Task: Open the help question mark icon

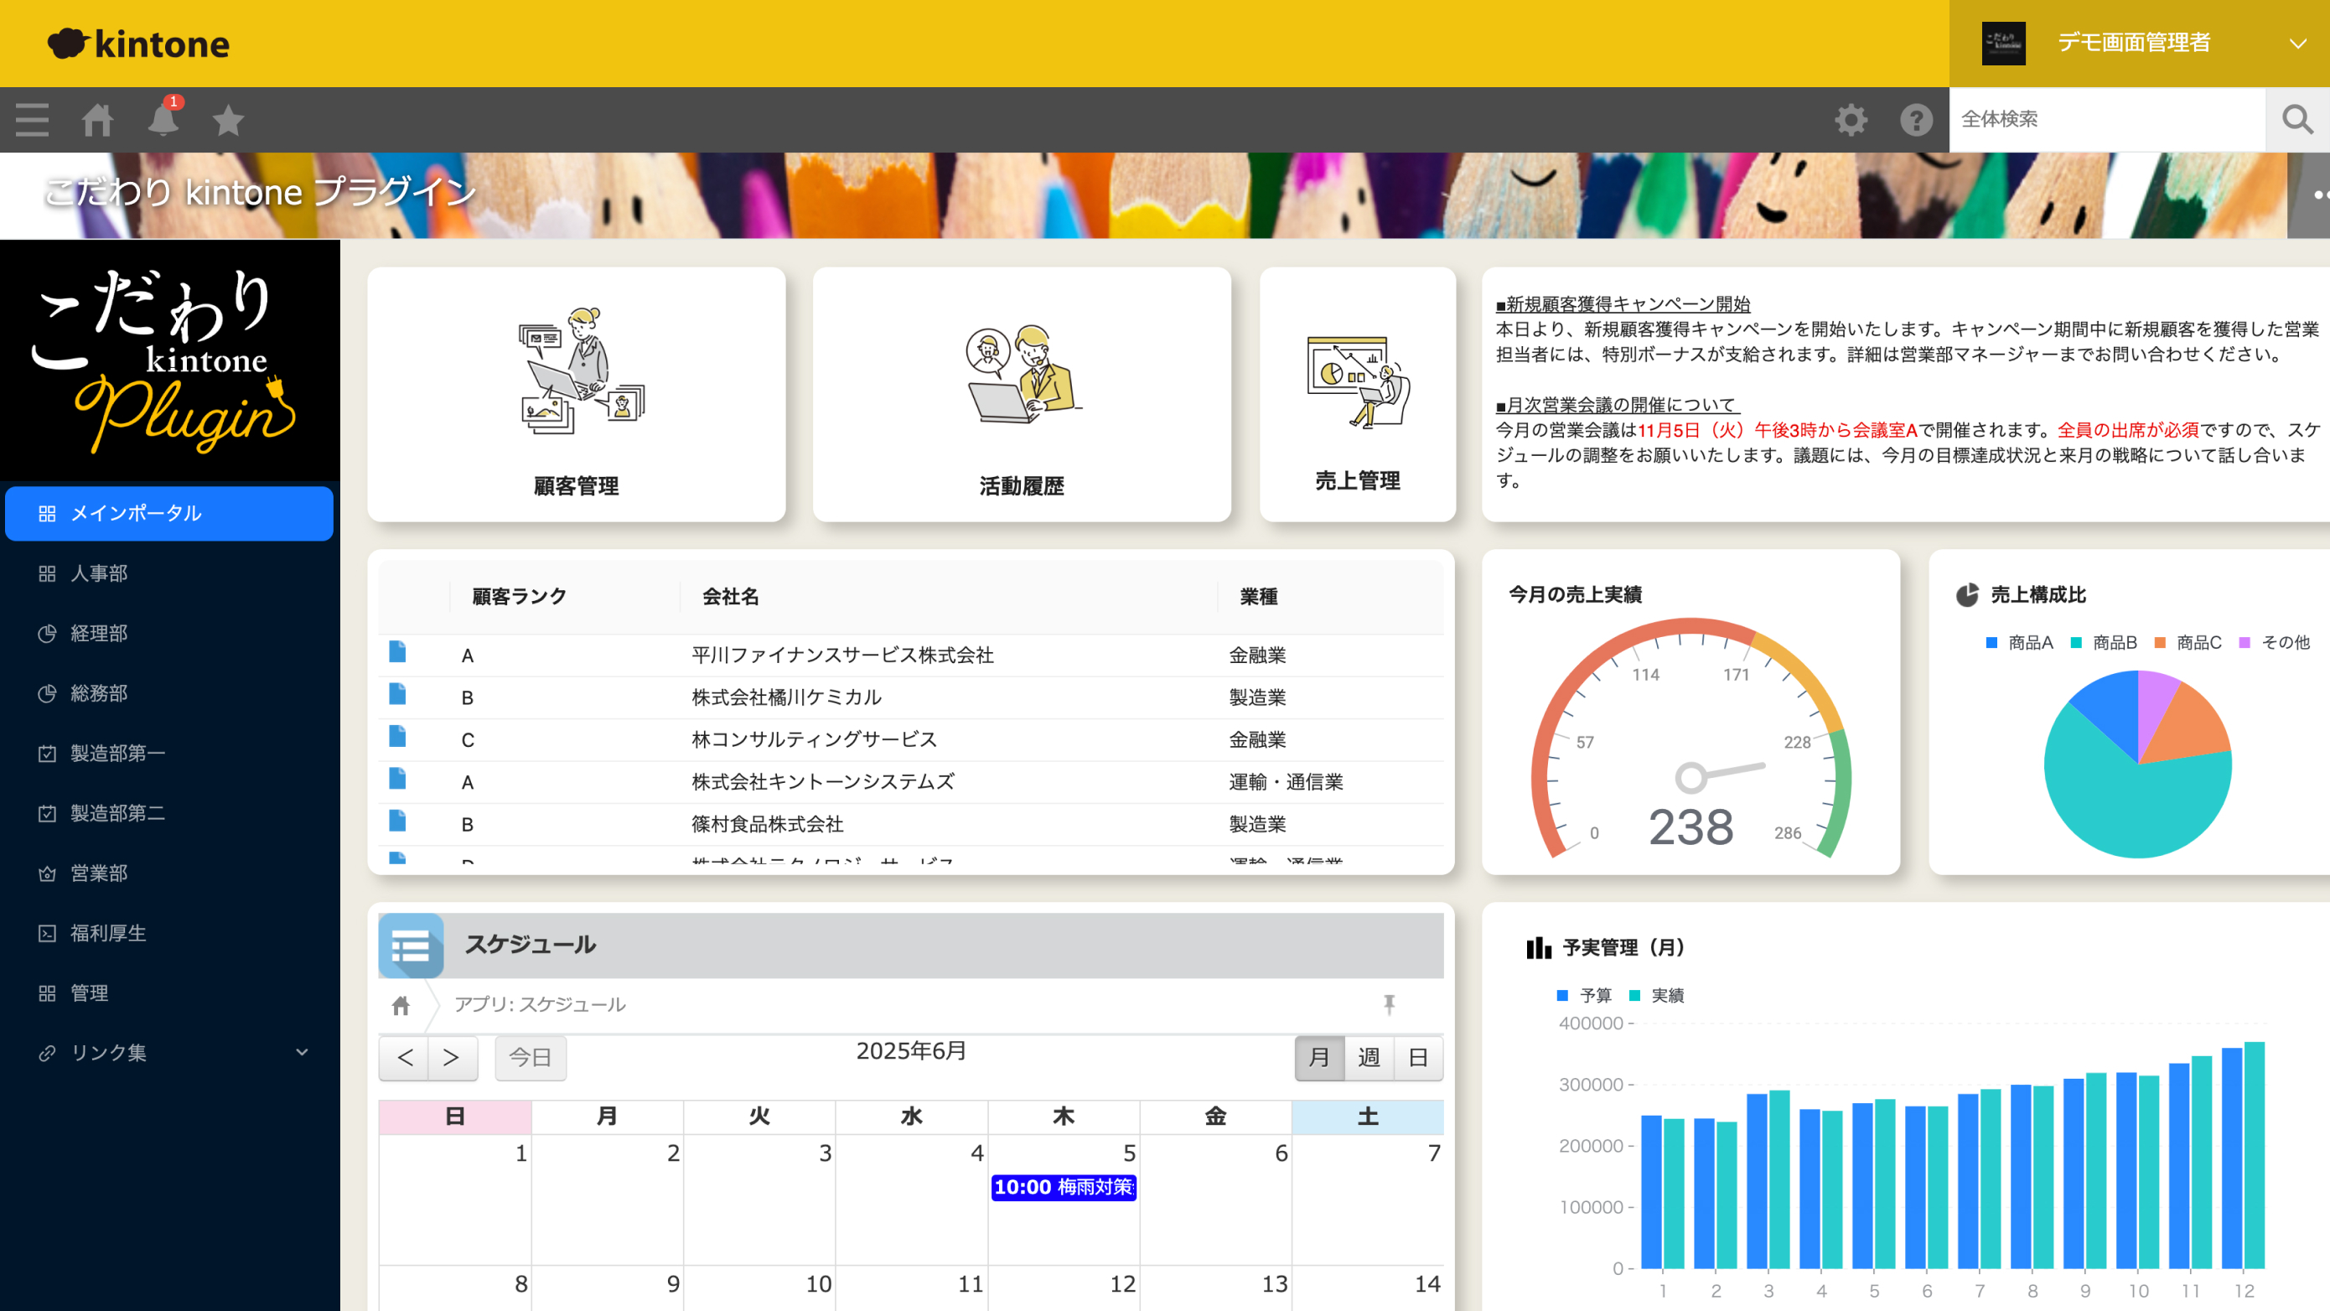Action: coord(1916,119)
